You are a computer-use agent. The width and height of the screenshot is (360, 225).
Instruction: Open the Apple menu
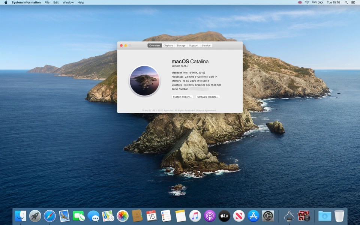(6, 2)
